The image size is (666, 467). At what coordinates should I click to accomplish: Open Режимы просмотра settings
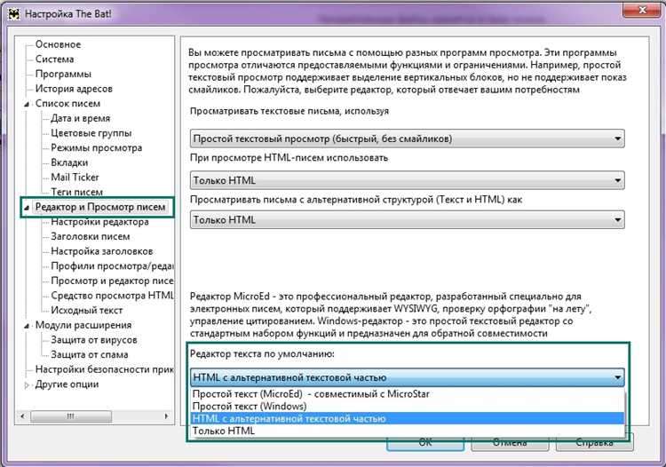97,147
